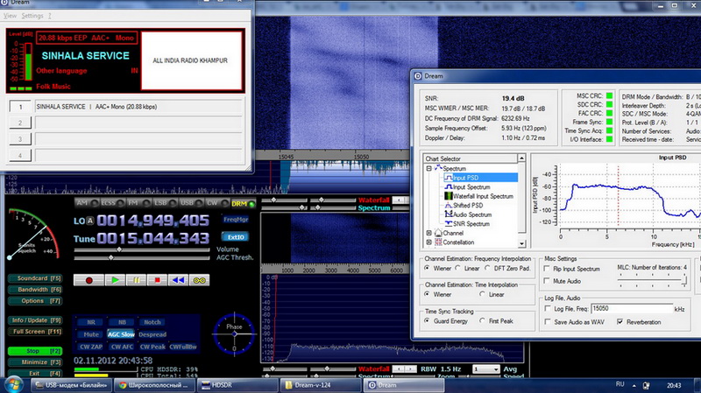This screenshot has height=393, width=701.
Task: Click the blue rewind button
Action: pyautogui.click(x=179, y=280)
